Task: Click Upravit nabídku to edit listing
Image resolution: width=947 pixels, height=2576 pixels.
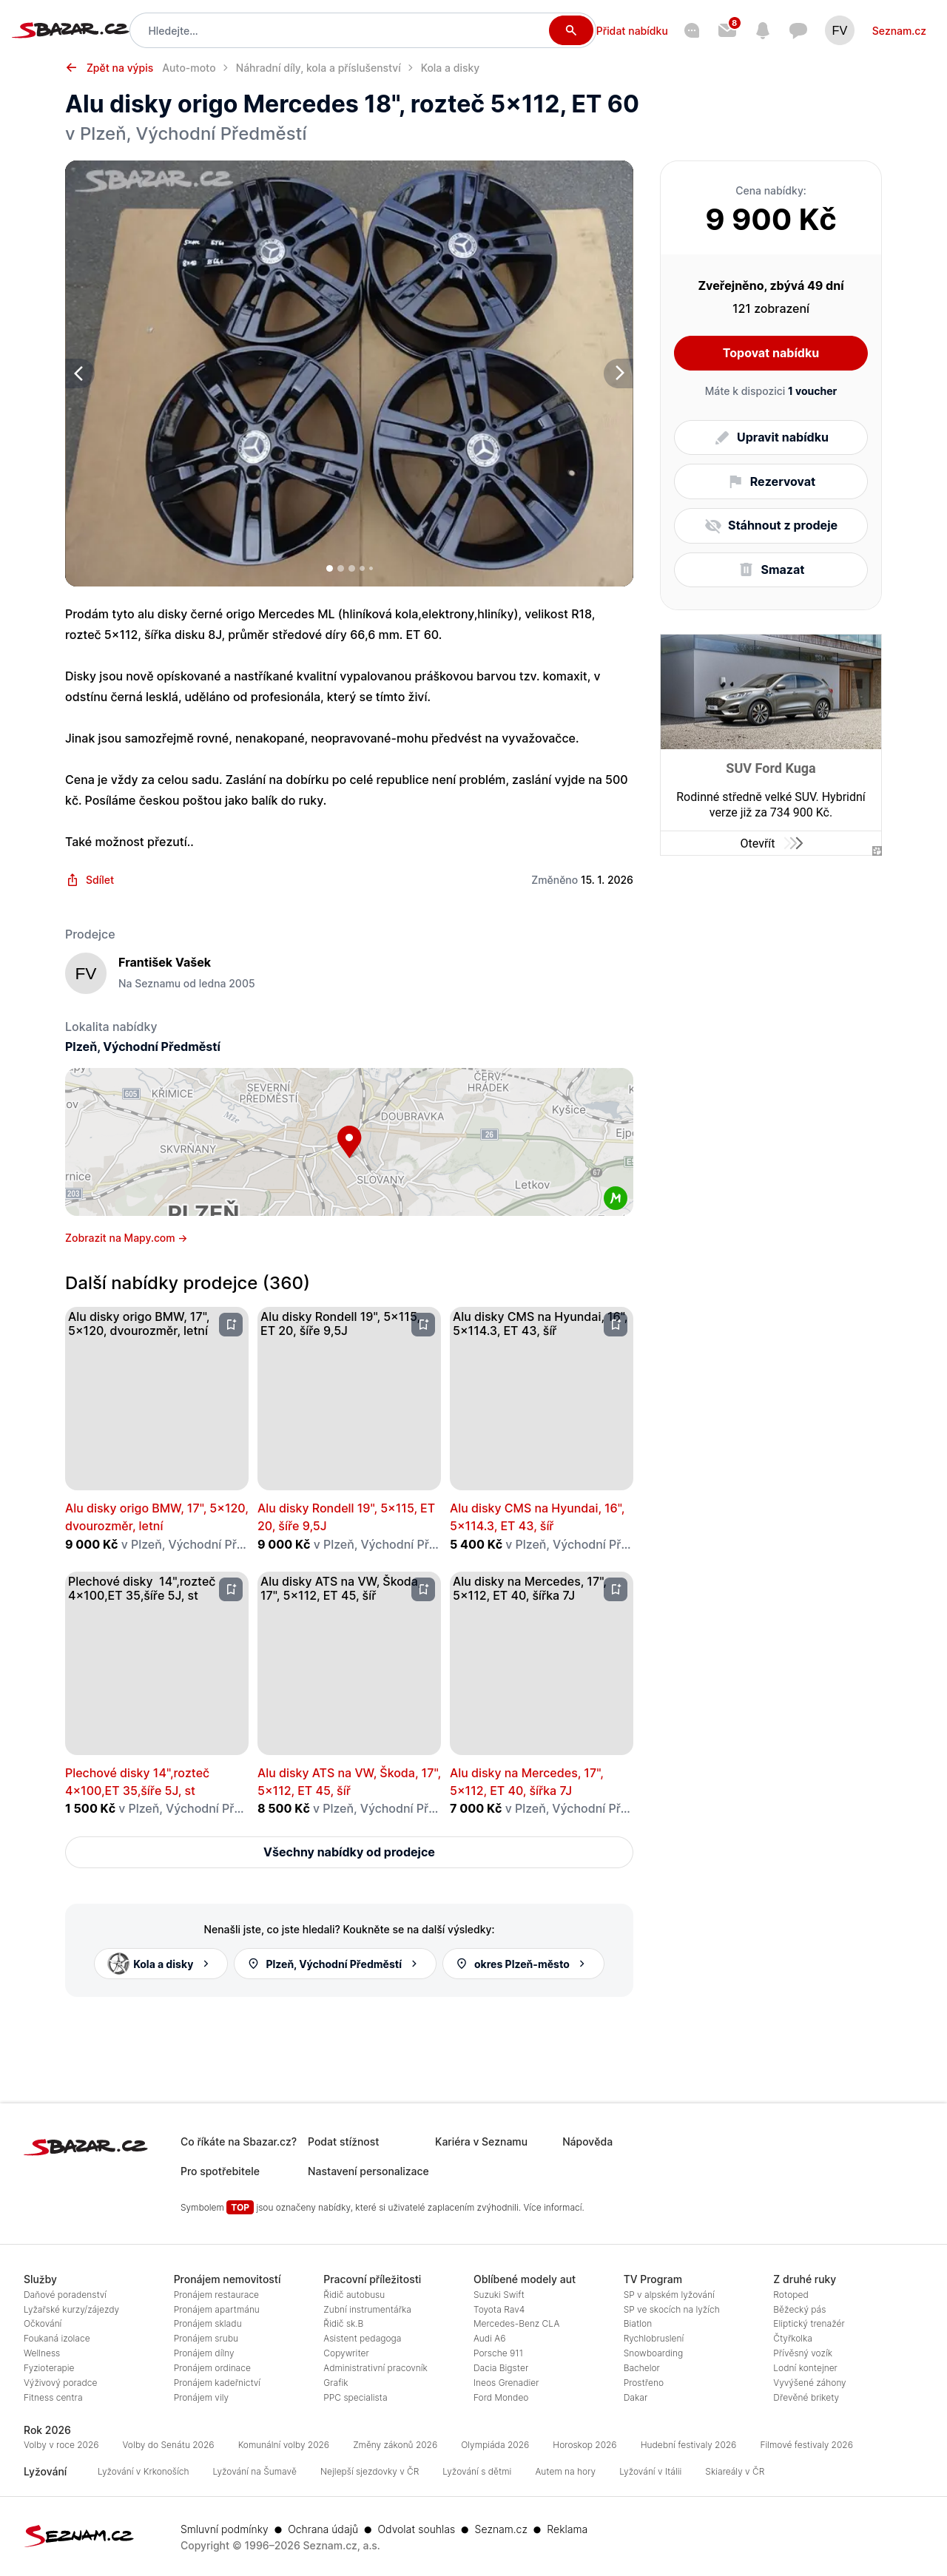Action: 770,437
